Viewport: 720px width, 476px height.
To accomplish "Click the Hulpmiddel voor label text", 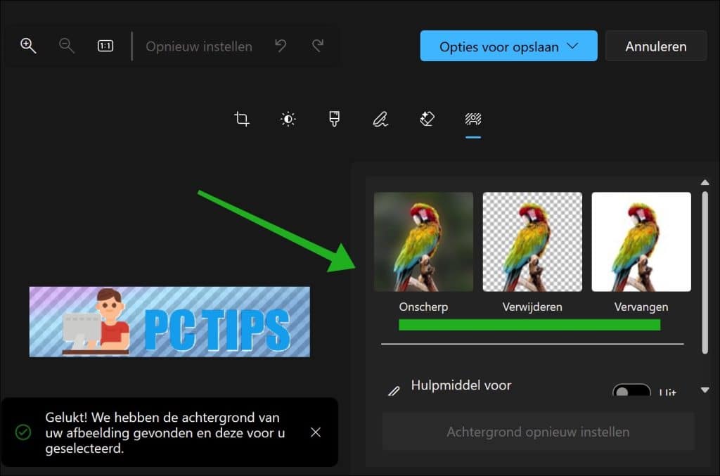I will pos(461,385).
